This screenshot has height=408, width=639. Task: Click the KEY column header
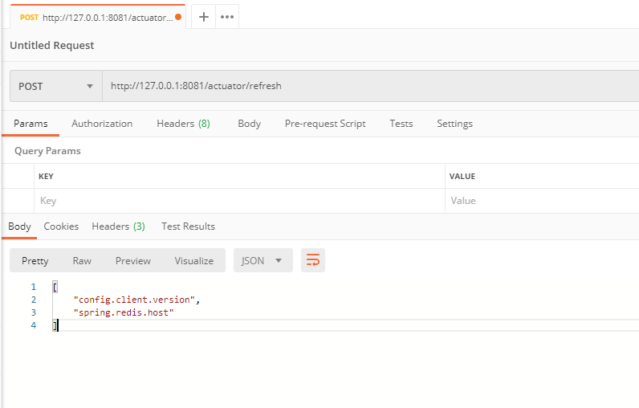point(46,177)
